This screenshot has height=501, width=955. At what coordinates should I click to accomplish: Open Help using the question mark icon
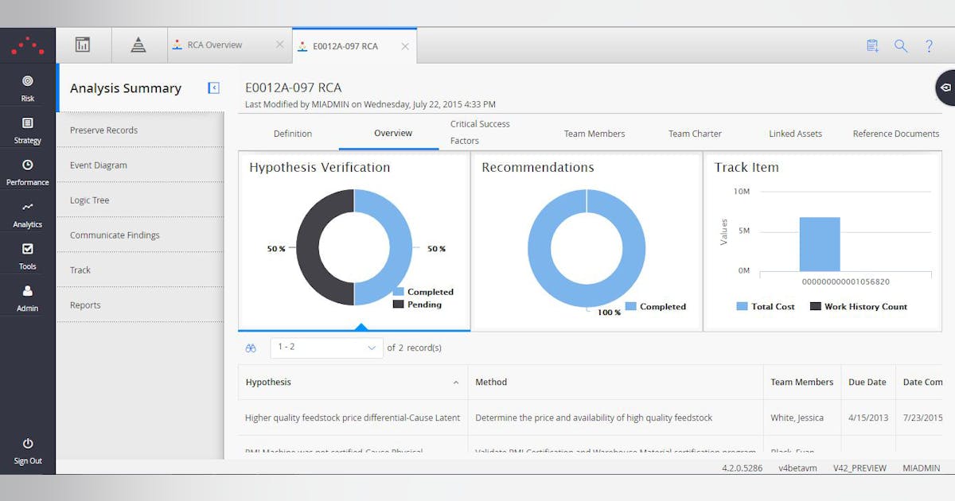point(929,45)
